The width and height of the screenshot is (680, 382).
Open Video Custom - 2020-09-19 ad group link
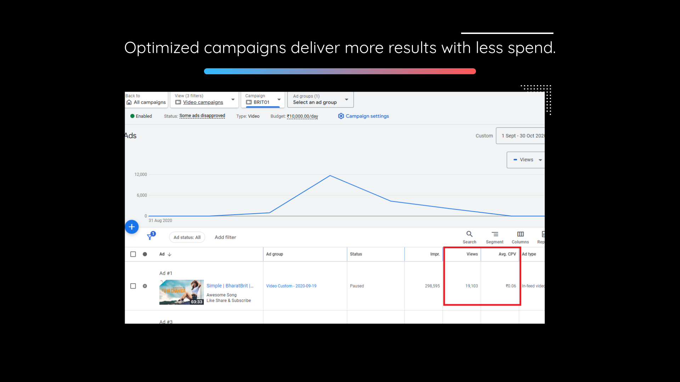pos(291,286)
